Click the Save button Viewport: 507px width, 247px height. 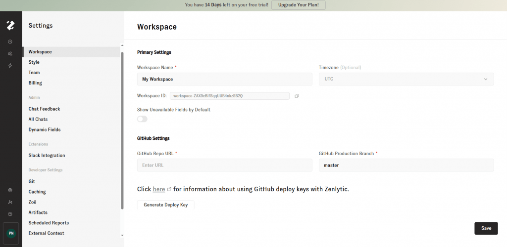point(486,228)
